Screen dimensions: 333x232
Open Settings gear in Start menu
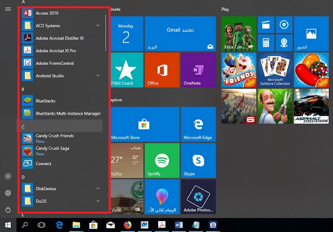pyautogui.click(x=8, y=193)
